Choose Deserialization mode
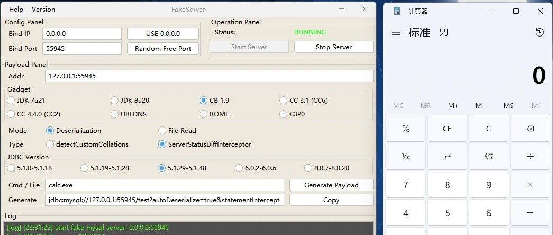The image size is (553, 235). 74,131
